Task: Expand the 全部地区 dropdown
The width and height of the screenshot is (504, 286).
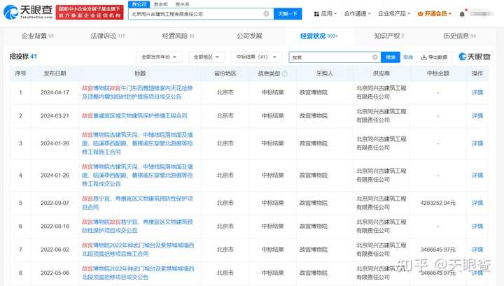Action: (206, 57)
